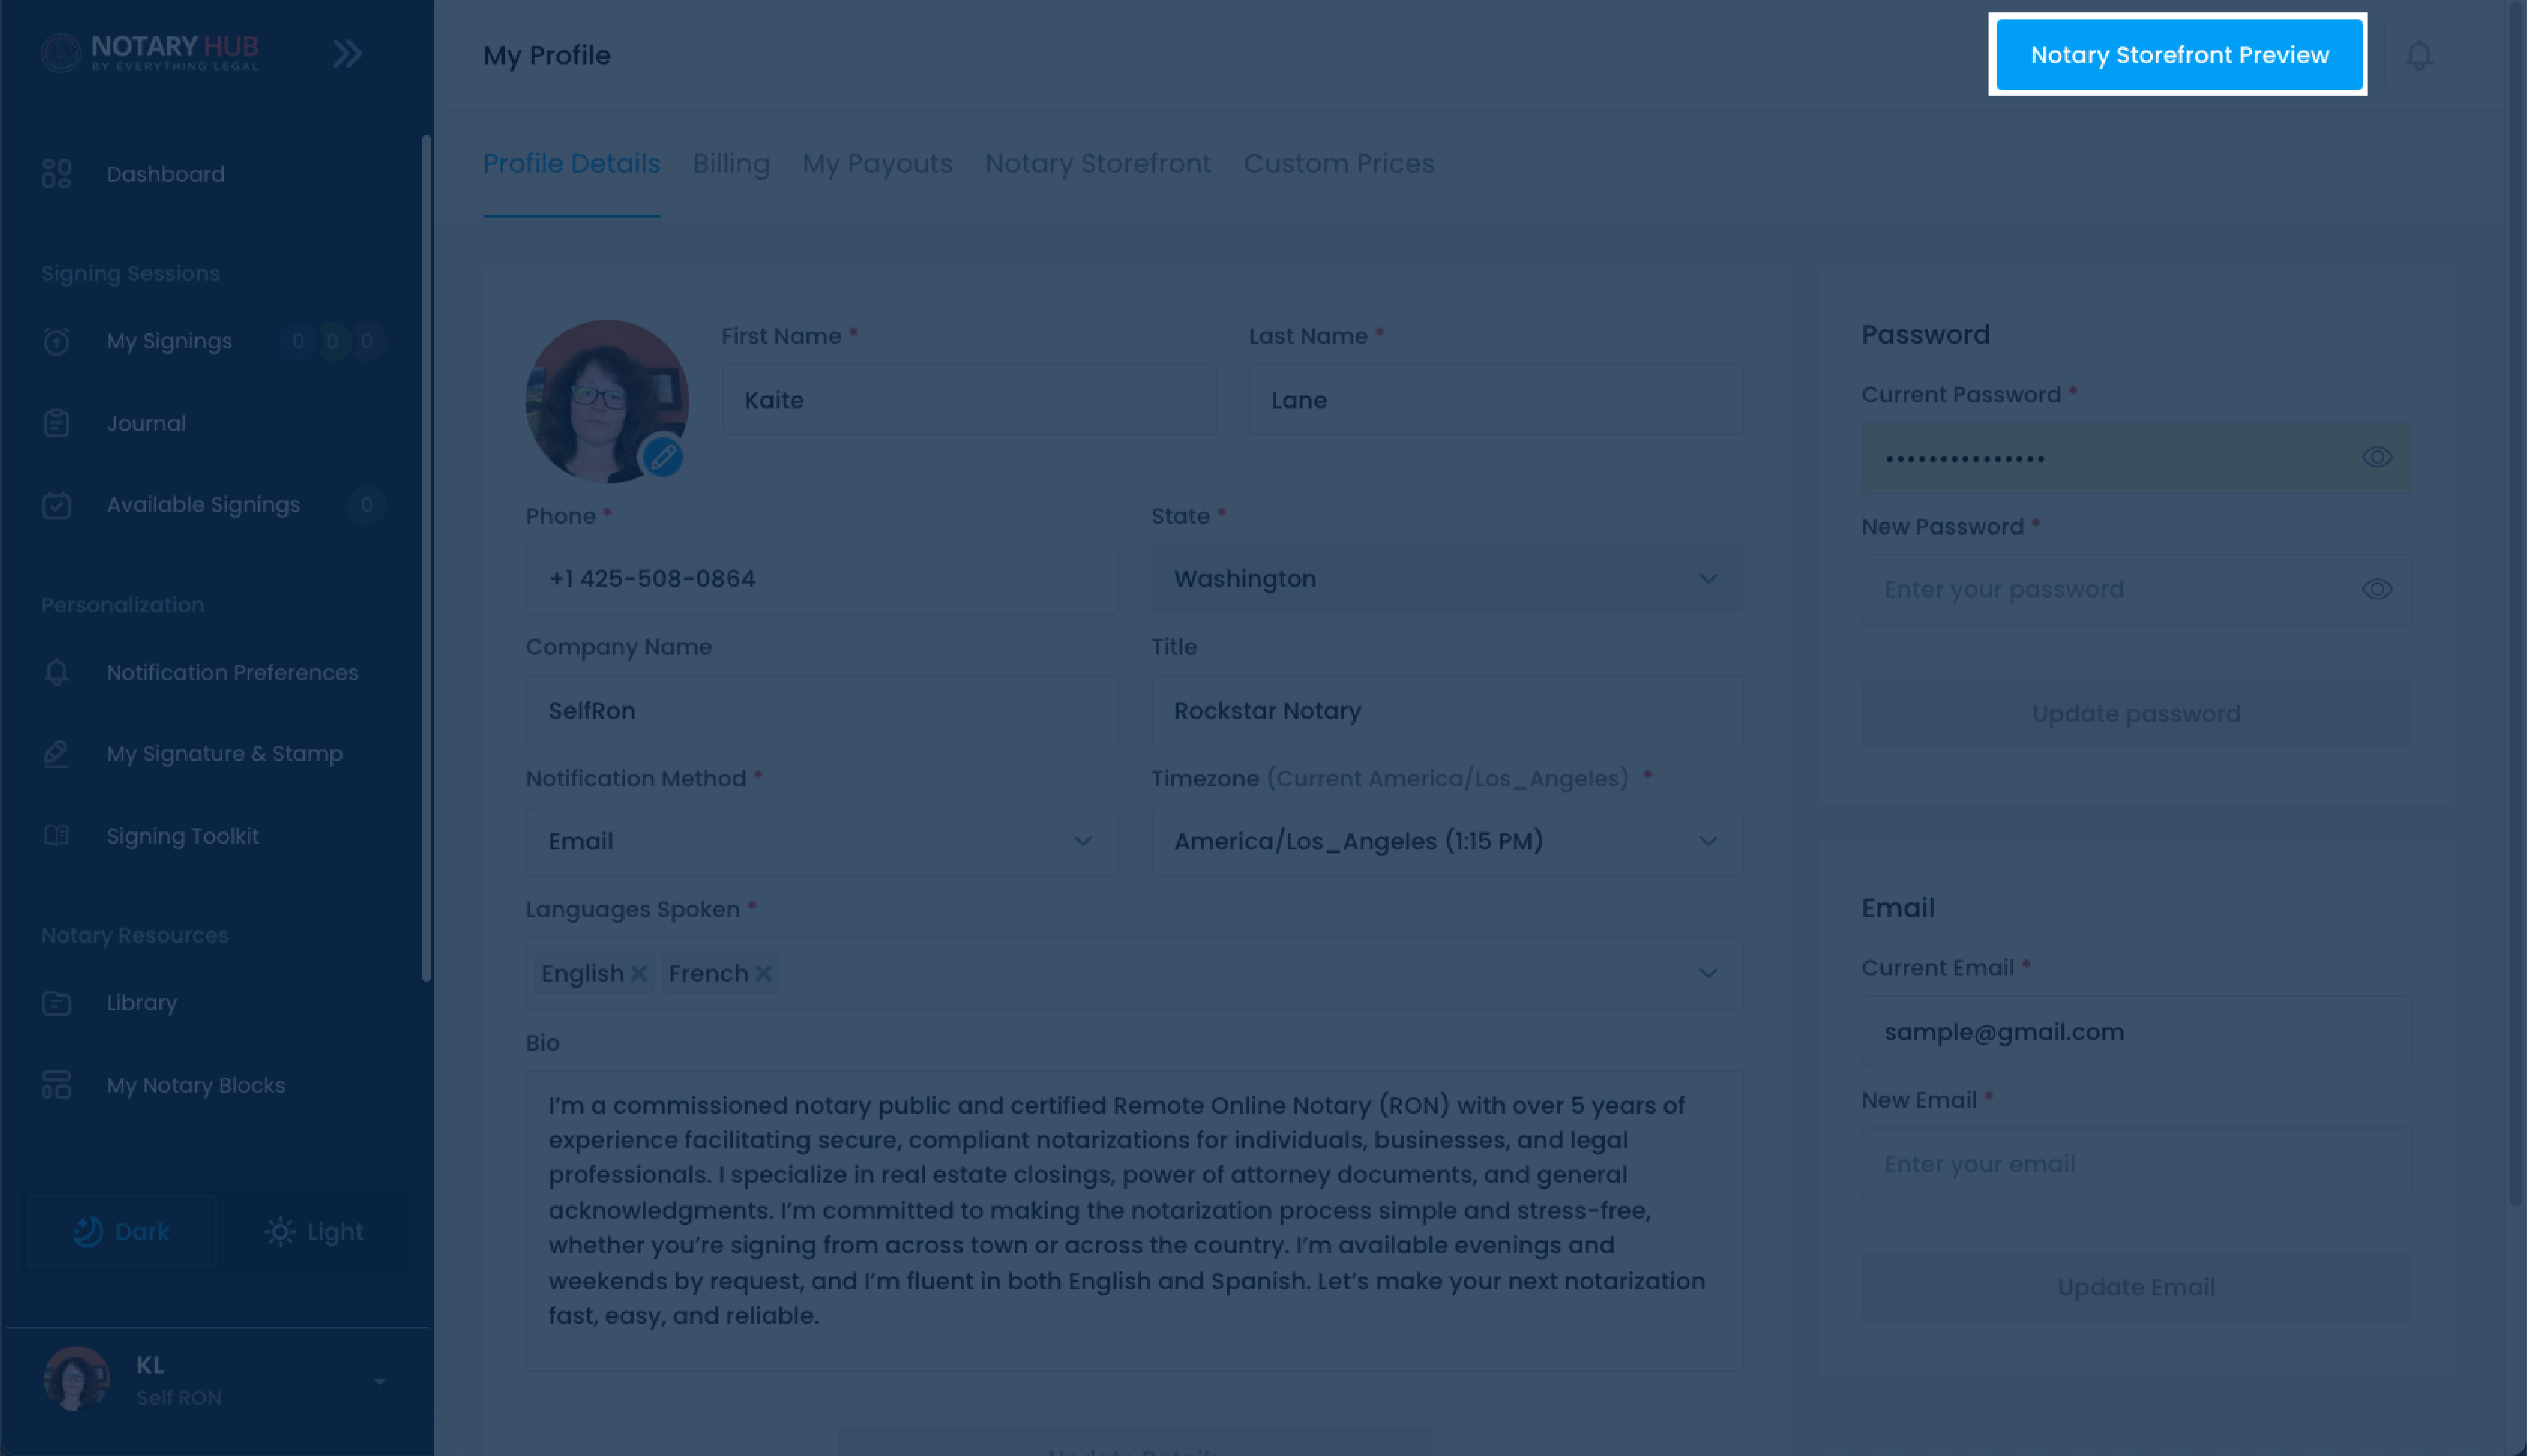Screen dimensions: 2527x1456
Task: Click the KL user avatar
Action: (x=77, y=1379)
